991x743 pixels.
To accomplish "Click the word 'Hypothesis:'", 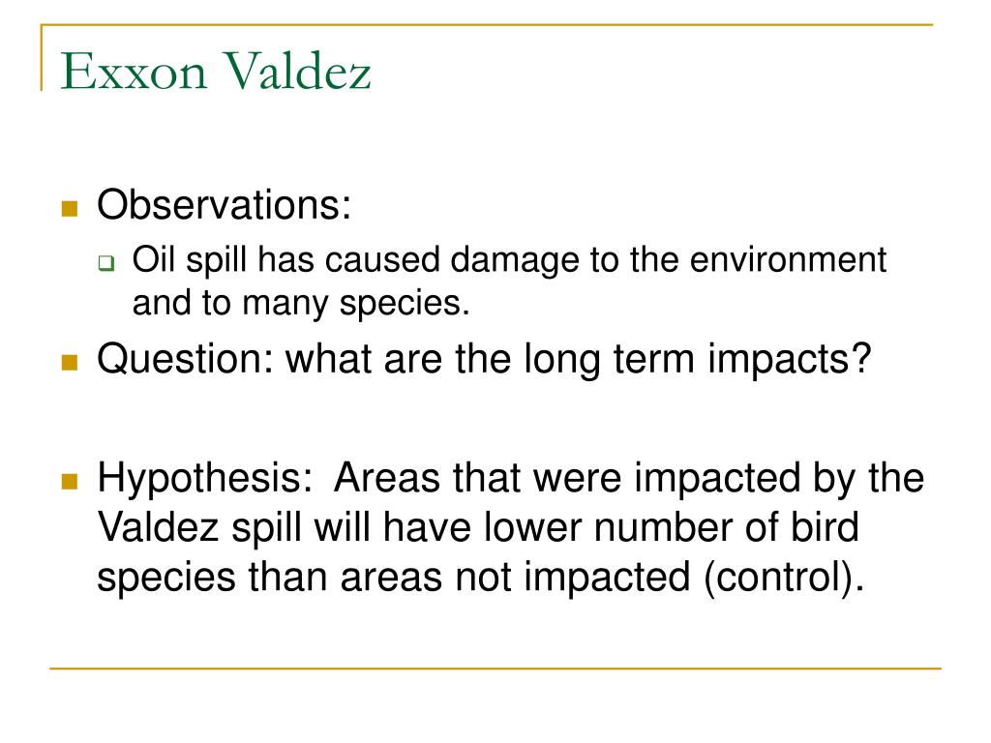I will coord(205,478).
